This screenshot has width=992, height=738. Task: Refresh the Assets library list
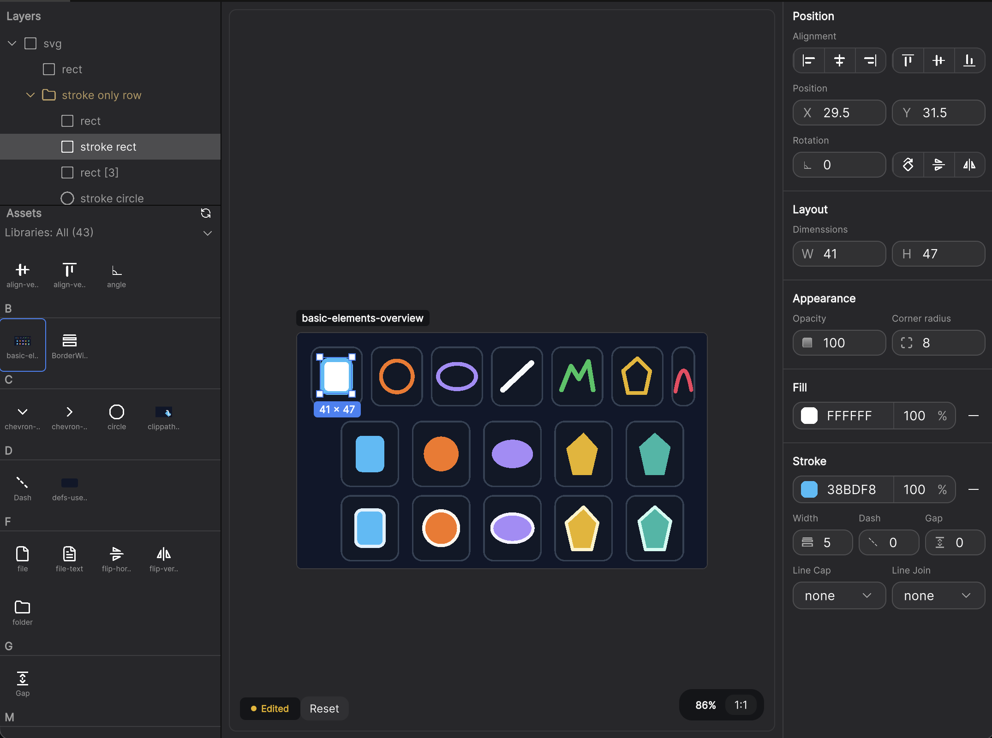click(x=206, y=214)
